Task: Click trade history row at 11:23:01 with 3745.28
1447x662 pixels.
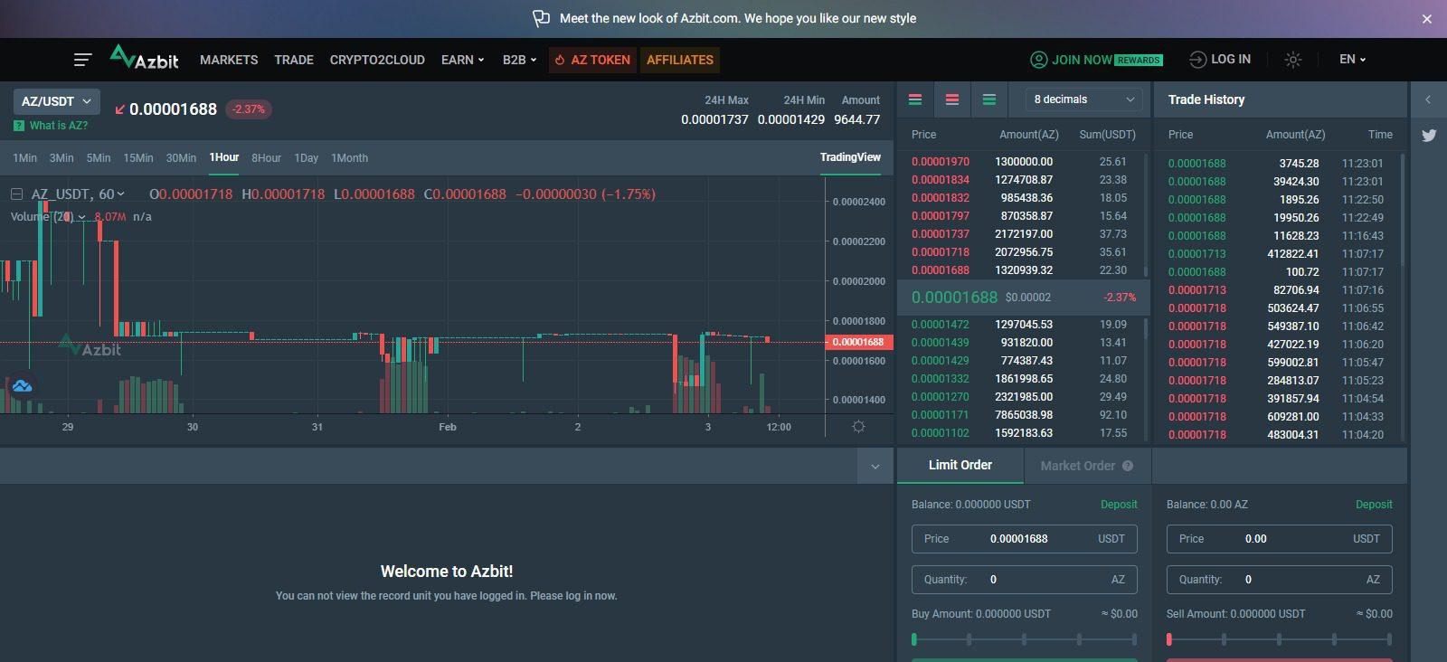Action: (x=1275, y=164)
